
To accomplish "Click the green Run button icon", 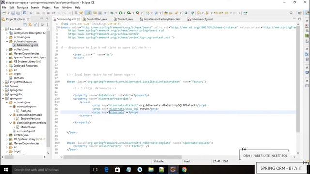I will (x=121, y=13).
